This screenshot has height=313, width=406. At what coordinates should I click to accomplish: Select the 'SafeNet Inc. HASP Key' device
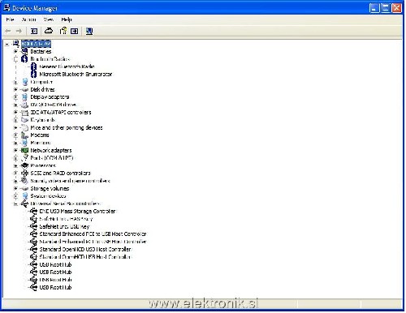tap(66, 219)
